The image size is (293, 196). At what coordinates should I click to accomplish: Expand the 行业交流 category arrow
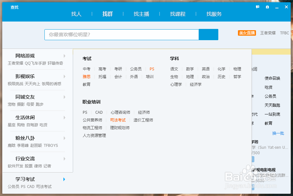(x=64, y=158)
